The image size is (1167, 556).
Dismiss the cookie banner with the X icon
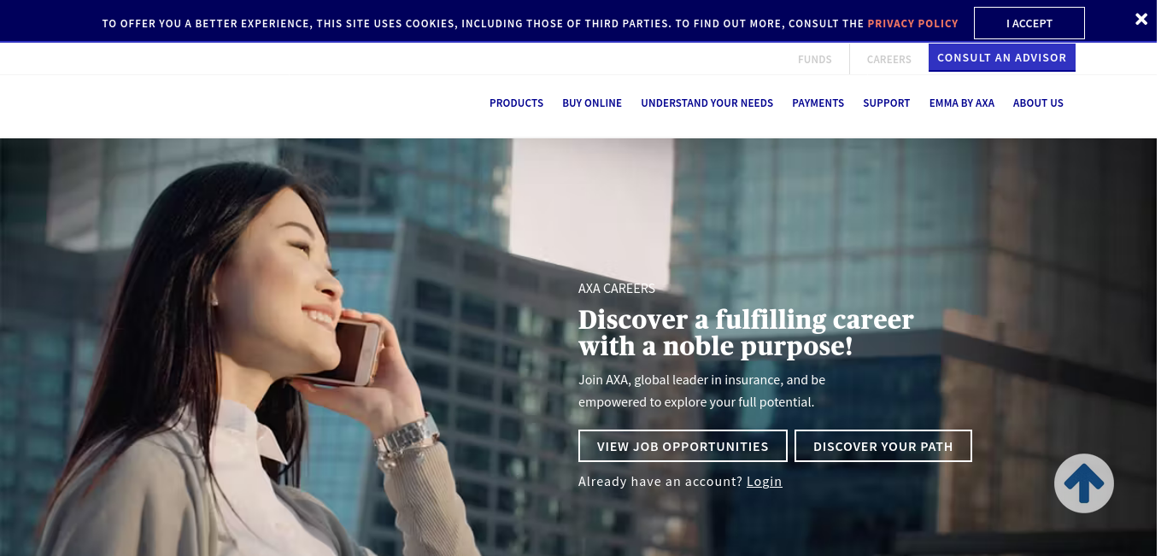(x=1141, y=19)
